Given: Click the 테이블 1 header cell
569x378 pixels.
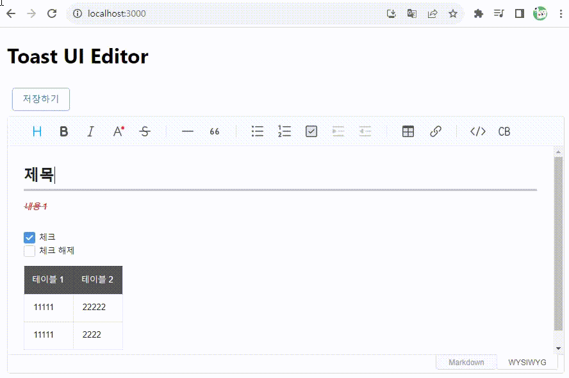Looking at the screenshot, I should [x=49, y=280].
